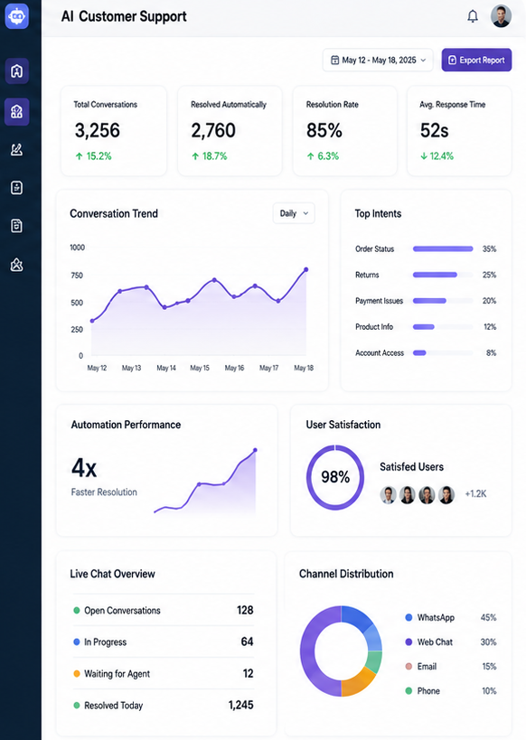Open the profile avatar menu
Screen dimensions: 526x740
pos(501,16)
